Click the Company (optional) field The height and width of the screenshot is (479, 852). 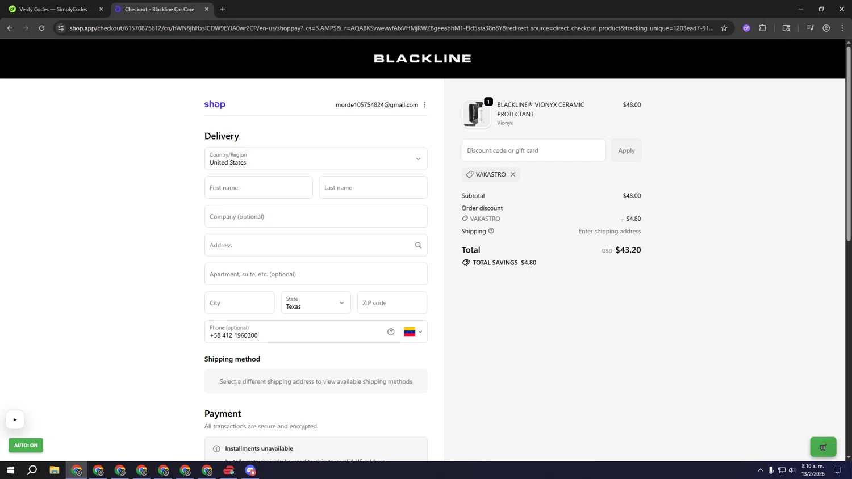[x=316, y=216]
